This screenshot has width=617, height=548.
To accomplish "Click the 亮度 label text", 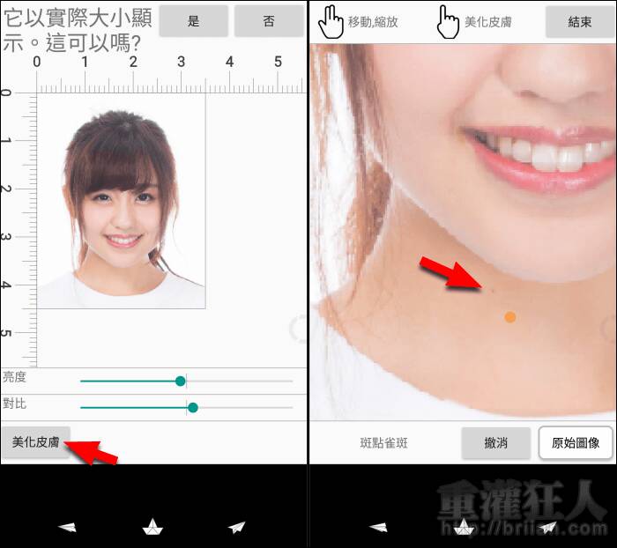I will (x=15, y=377).
